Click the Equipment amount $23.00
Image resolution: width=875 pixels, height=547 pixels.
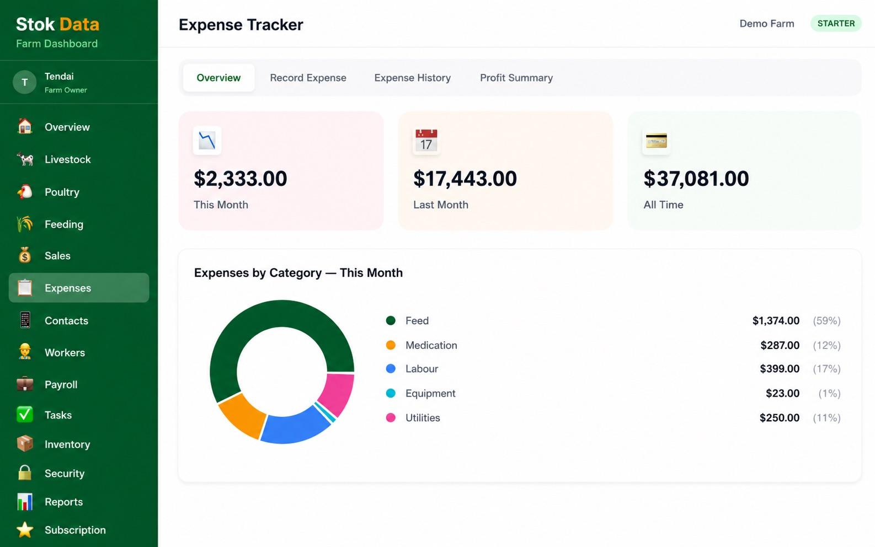(782, 393)
